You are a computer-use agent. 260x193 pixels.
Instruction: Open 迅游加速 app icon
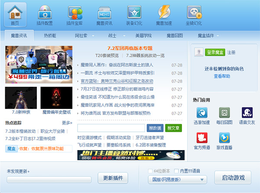(x=202, y=112)
